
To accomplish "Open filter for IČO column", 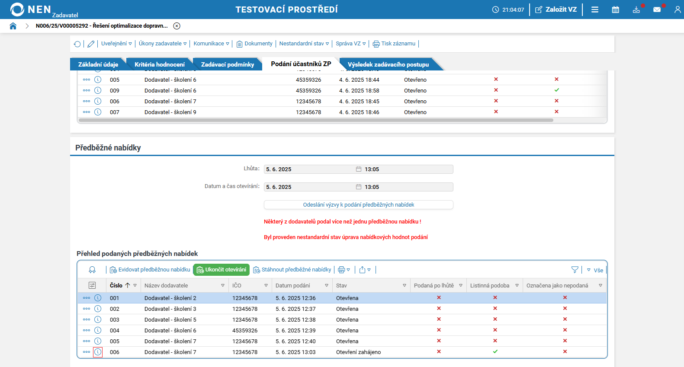I will [266, 285].
